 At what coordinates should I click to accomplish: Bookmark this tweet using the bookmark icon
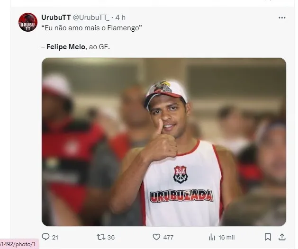(268, 237)
